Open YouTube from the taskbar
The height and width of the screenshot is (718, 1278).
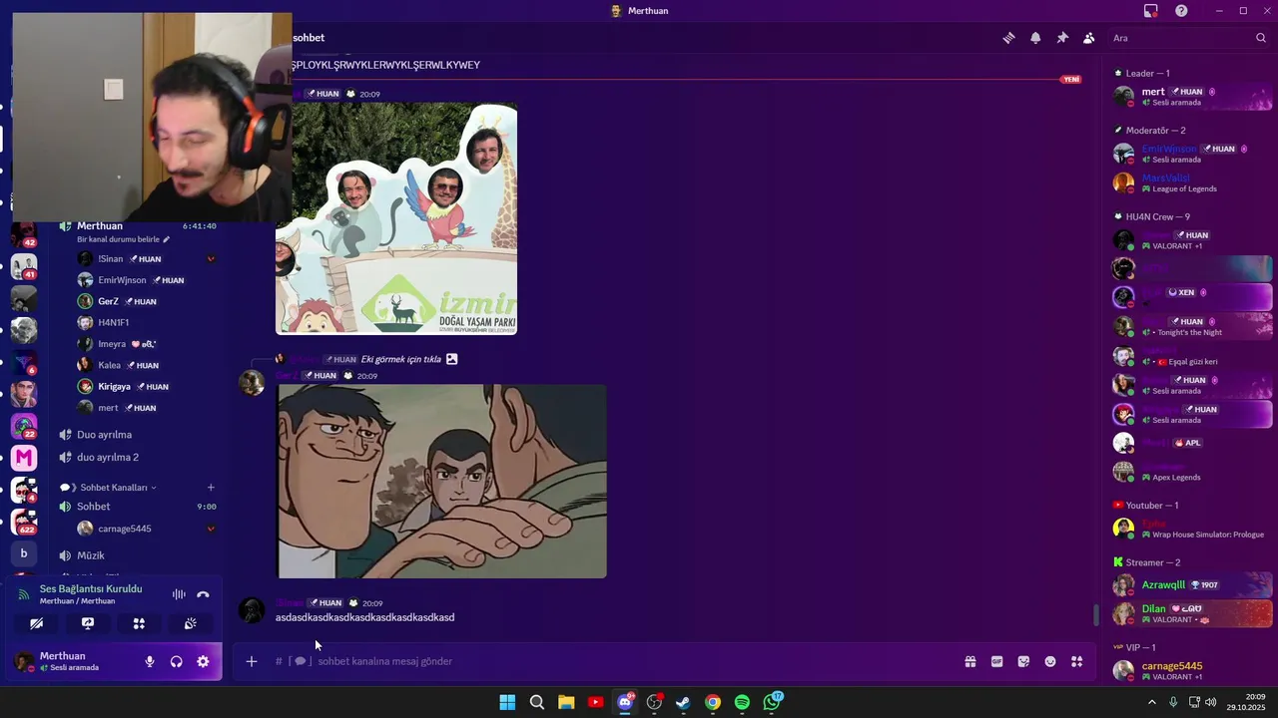(x=596, y=702)
